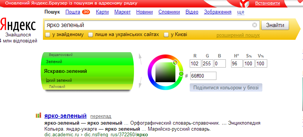This screenshot has width=303, height=137.
Task: Switch to the Карти tab
Action: pyautogui.click(x=102, y=12)
